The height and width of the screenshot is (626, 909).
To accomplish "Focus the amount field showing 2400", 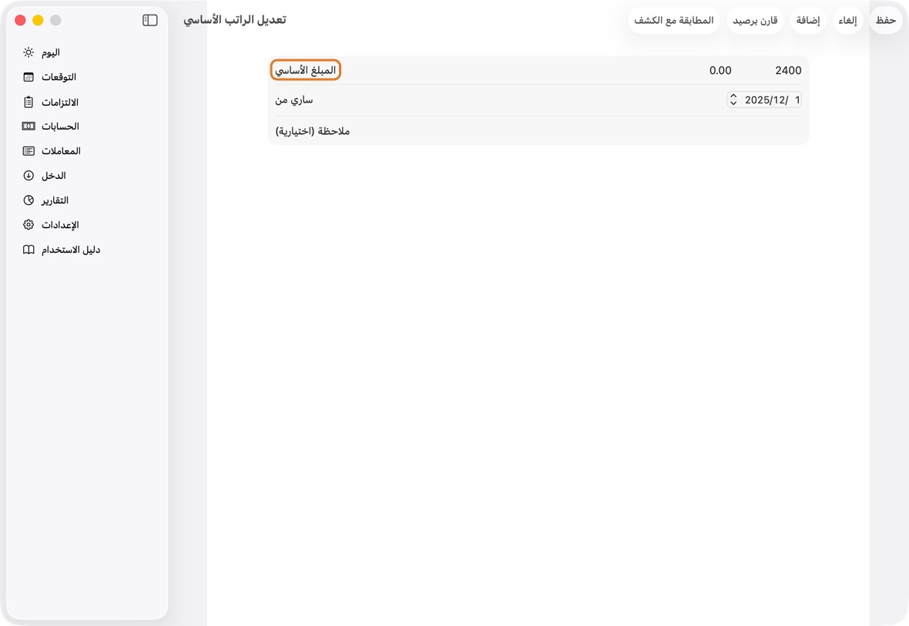I will click(788, 71).
